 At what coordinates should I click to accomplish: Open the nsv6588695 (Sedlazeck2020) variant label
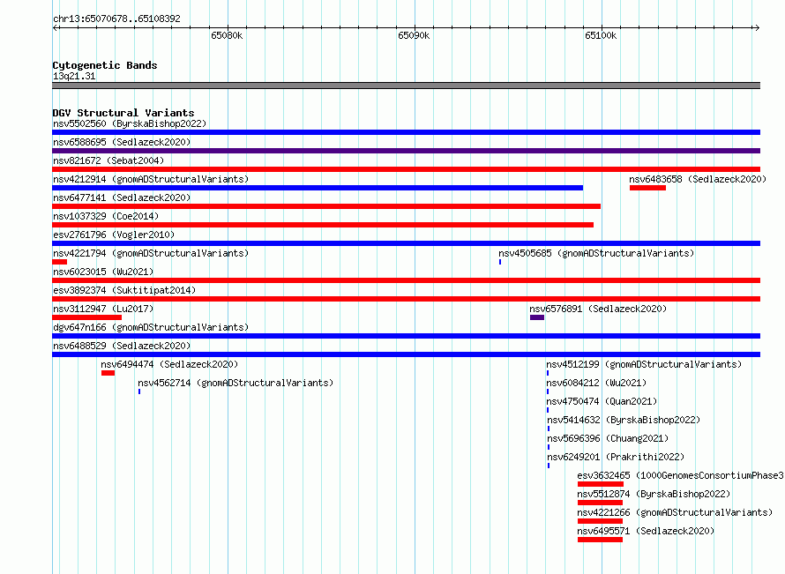point(122,142)
